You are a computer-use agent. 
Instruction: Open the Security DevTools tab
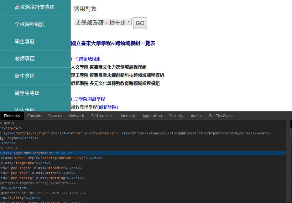[176, 116]
